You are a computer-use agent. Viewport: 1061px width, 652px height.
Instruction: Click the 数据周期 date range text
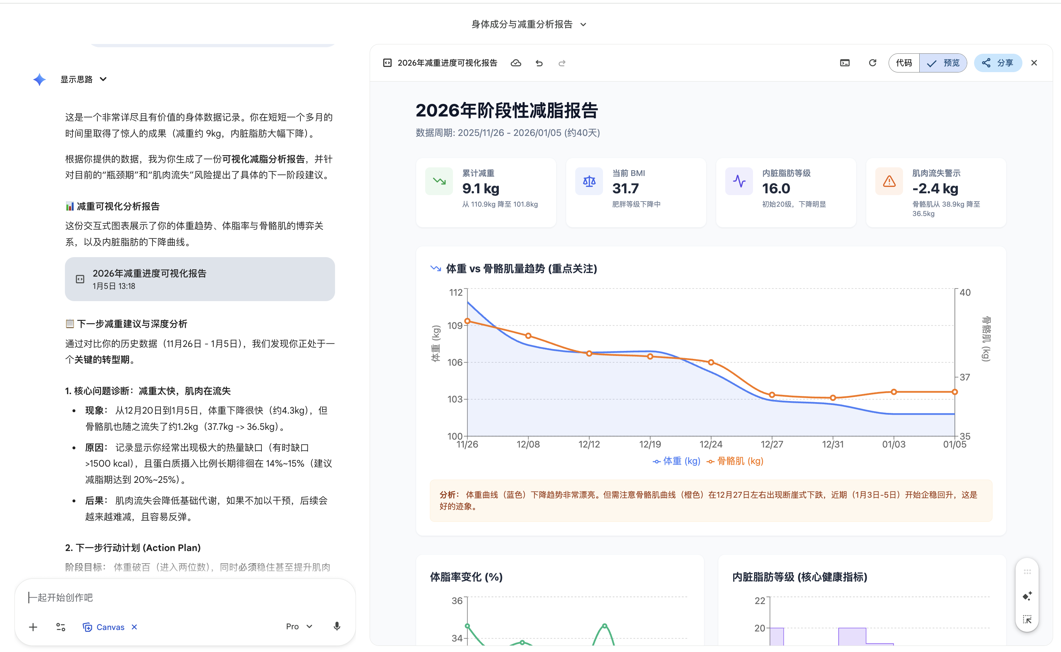click(507, 133)
